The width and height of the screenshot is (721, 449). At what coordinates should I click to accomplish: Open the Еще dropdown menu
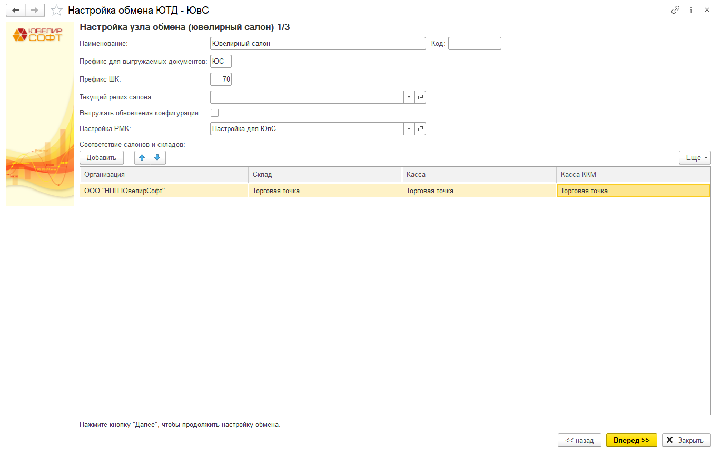point(695,157)
